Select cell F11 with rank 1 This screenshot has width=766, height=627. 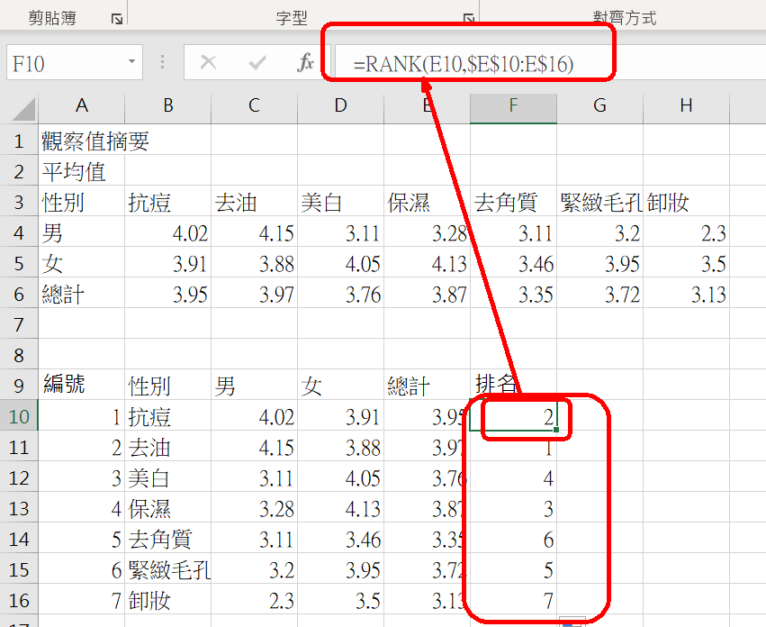513,448
